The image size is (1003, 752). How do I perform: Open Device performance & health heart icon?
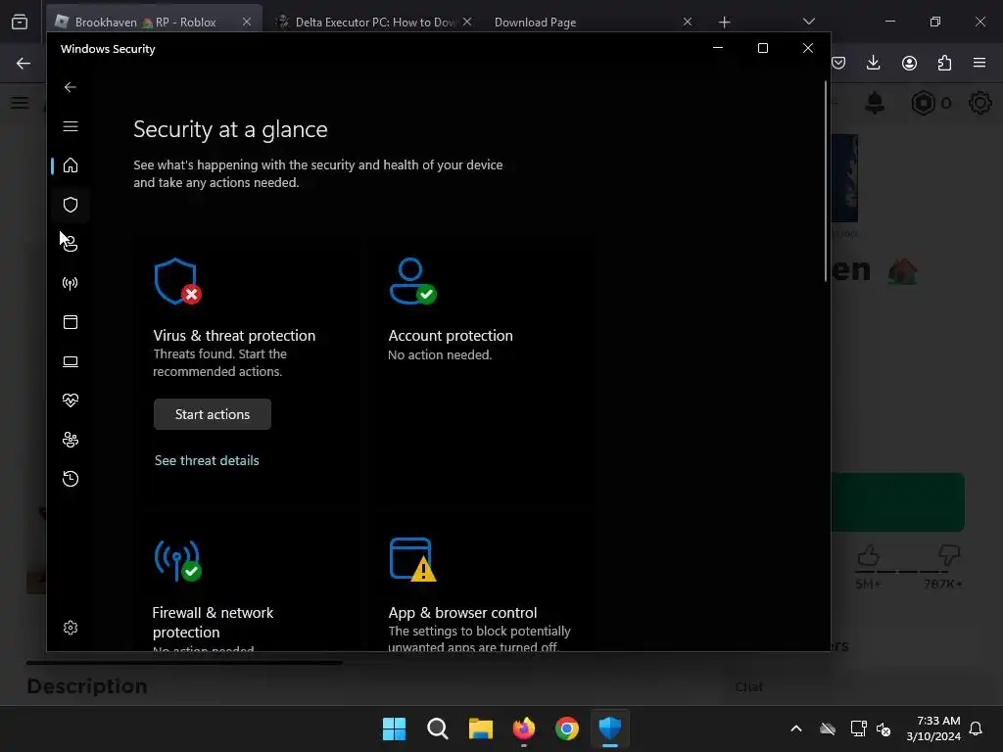pyautogui.click(x=71, y=400)
